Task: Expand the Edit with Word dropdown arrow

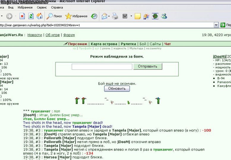Action: point(131,16)
